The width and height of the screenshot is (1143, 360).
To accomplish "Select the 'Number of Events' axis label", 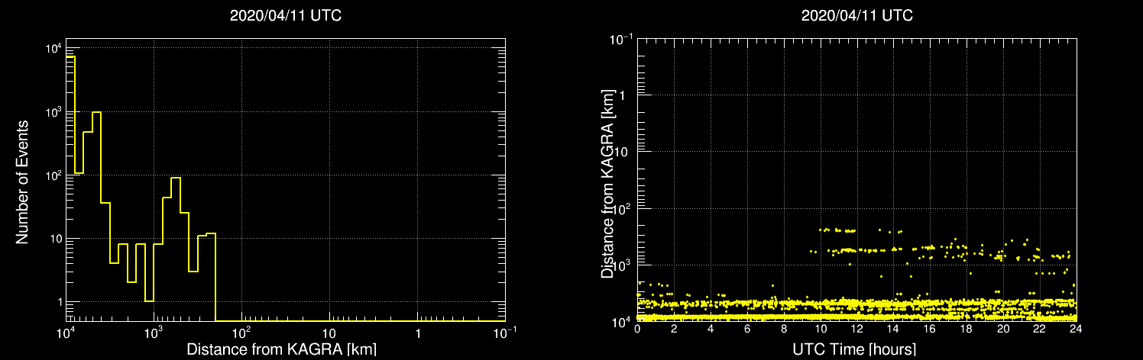I will (x=22, y=182).
